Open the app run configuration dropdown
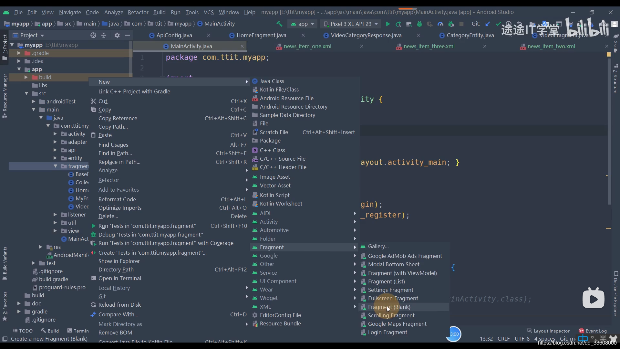This screenshot has width=620, height=349. pos(303,24)
